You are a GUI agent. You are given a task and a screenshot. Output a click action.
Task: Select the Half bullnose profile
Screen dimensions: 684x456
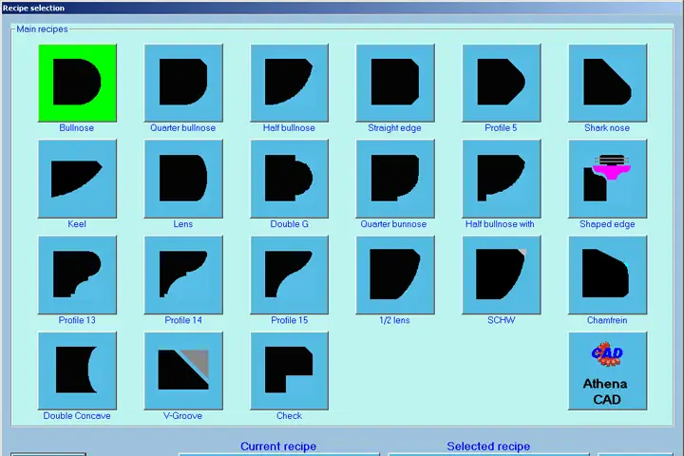[289, 83]
